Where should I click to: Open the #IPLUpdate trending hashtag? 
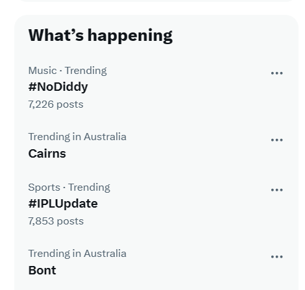[63, 204]
